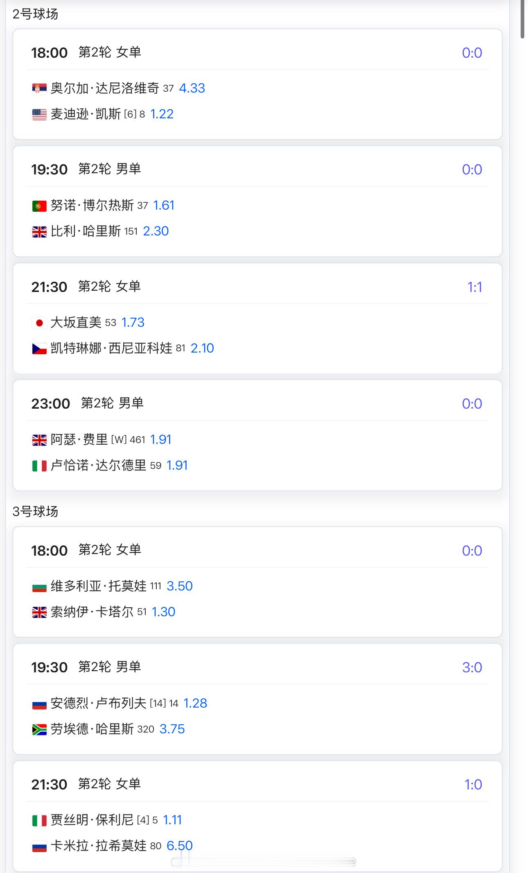528x873 pixels.
Task: Open player 大坂直美 profile
Action: click(x=76, y=323)
